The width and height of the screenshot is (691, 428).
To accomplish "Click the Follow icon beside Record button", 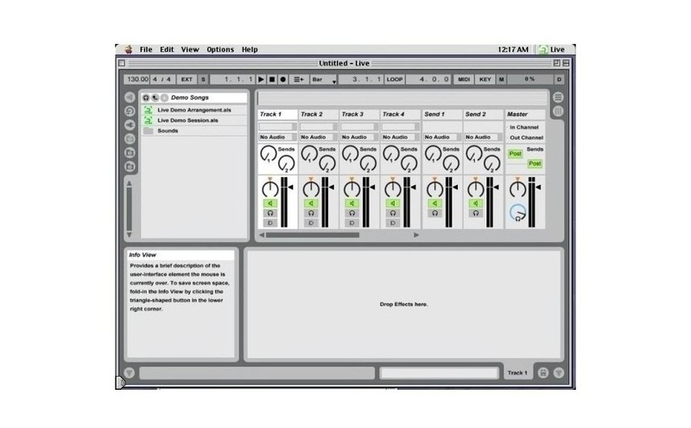I will tap(299, 80).
